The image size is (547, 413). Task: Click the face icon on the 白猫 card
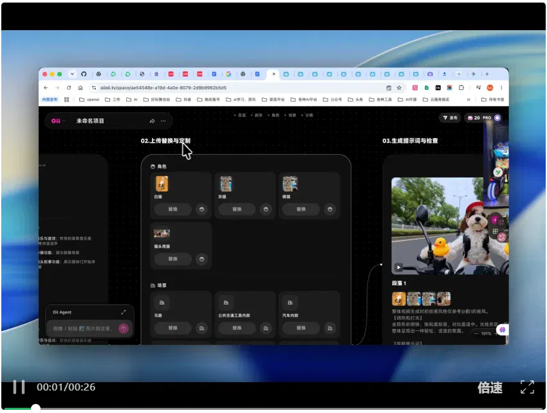201,209
